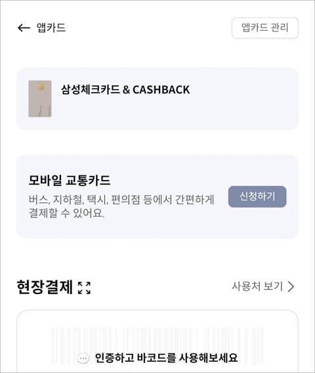Tap 결제할 수 있어요 description line
Image resolution: width=315 pixels, height=373 pixels.
[66, 213]
